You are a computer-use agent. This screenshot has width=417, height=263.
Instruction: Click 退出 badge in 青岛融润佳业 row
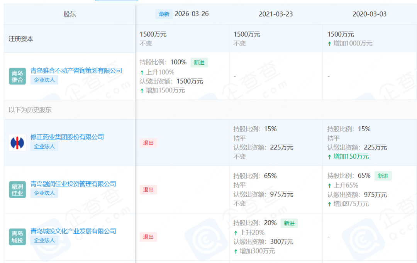(x=148, y=189)
